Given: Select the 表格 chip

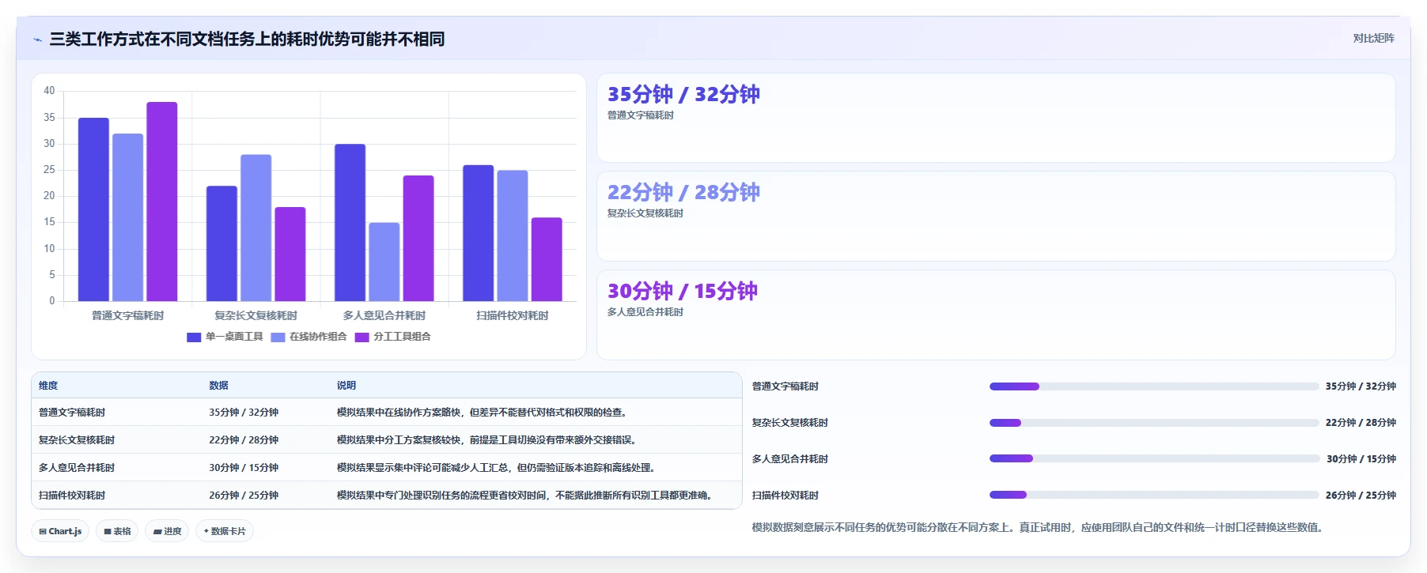Looking at the screenshot, I should click(x=117, y=531).
